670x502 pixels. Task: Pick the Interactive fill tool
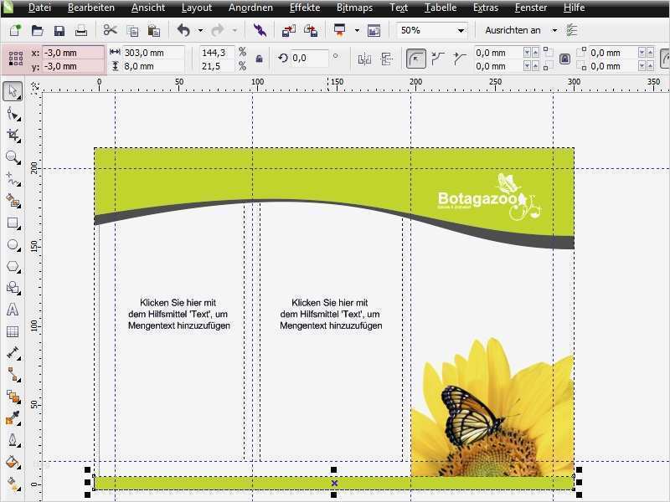point(12,484)
